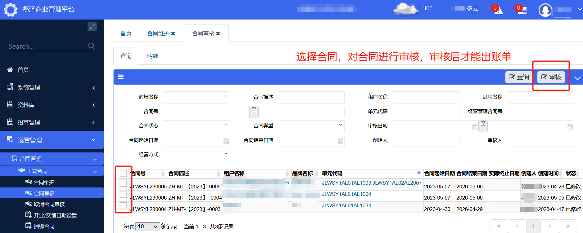This screenshot has height=233, width=583.
Task: Sort by 租户名称 column arrows
Action: point(287,174)
